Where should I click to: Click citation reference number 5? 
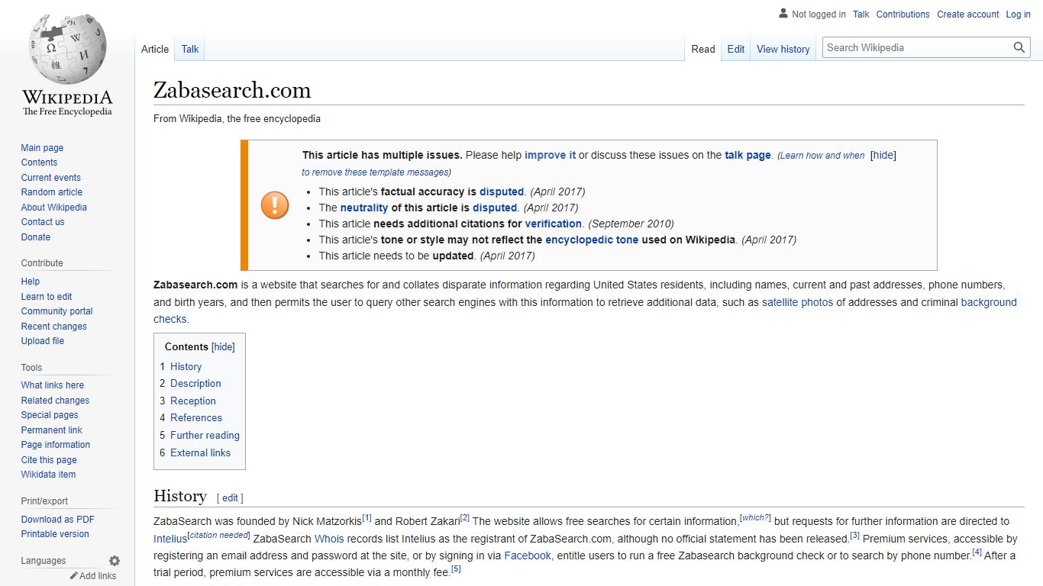456,569
